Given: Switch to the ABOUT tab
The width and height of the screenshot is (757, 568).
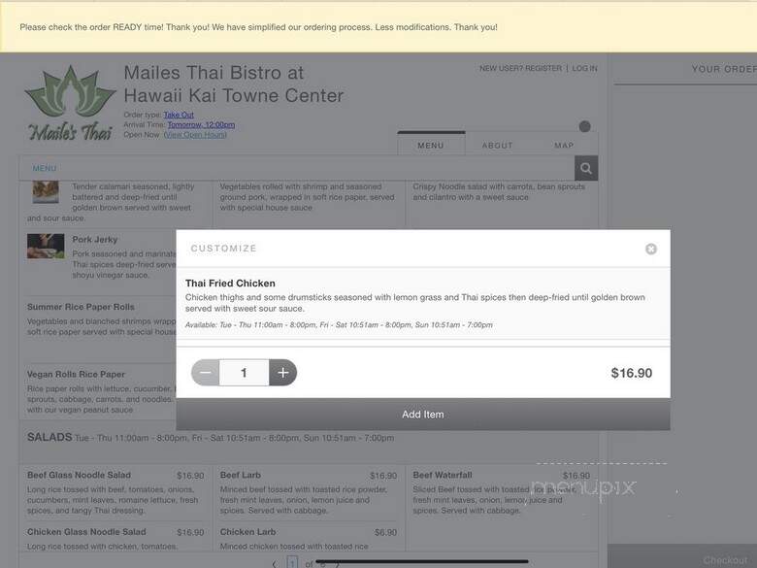Looking at the screenshot, I should coord(497,145).
